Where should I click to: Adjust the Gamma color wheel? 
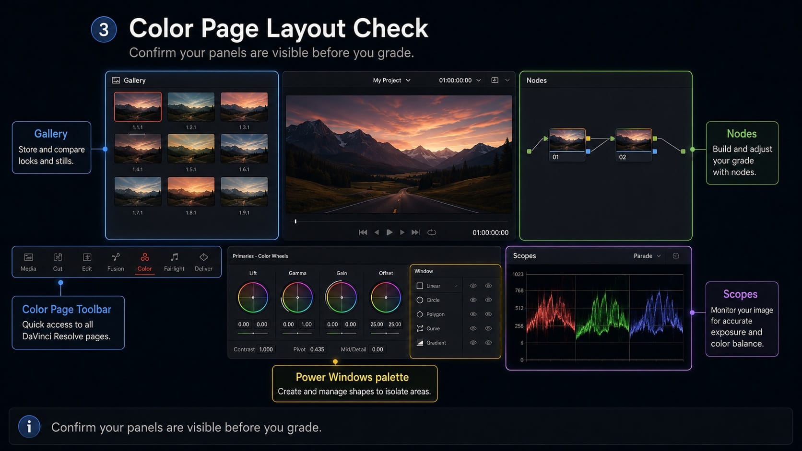point(297,297)
